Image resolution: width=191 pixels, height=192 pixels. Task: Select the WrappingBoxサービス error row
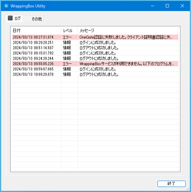tap(95, 64)
